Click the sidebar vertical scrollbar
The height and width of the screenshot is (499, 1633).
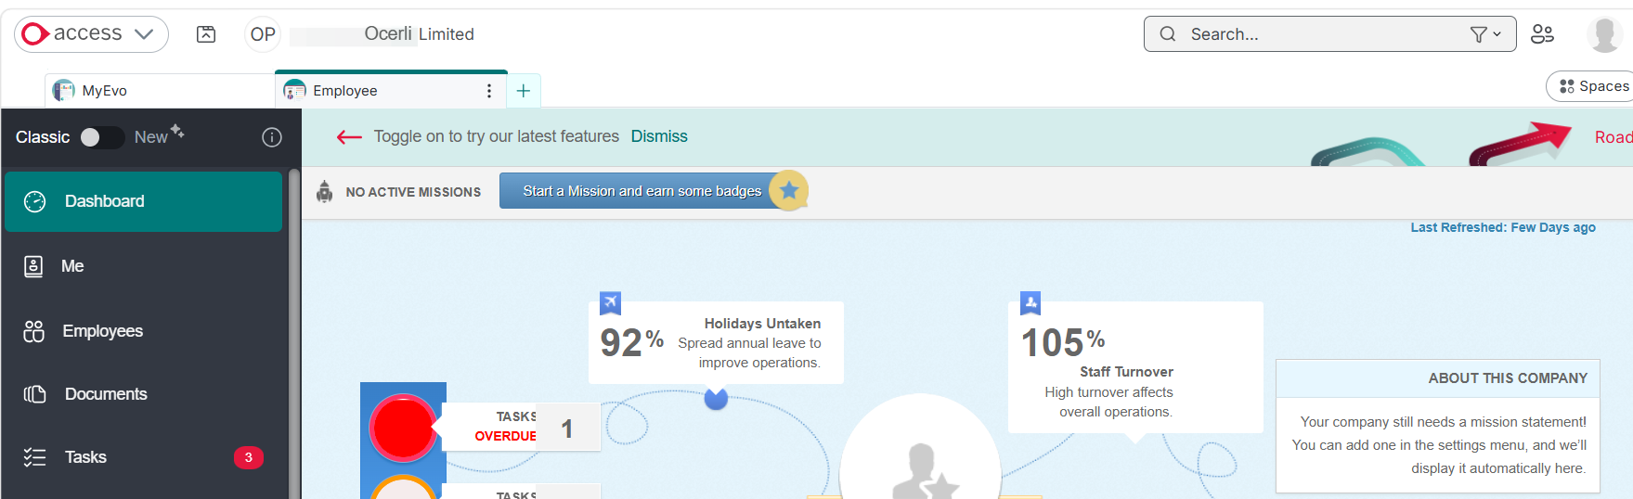[294, 334]
